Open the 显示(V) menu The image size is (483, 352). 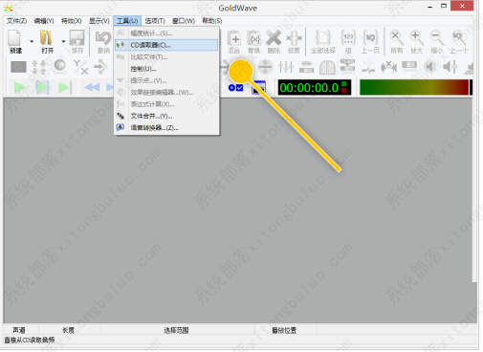[99, 21]
